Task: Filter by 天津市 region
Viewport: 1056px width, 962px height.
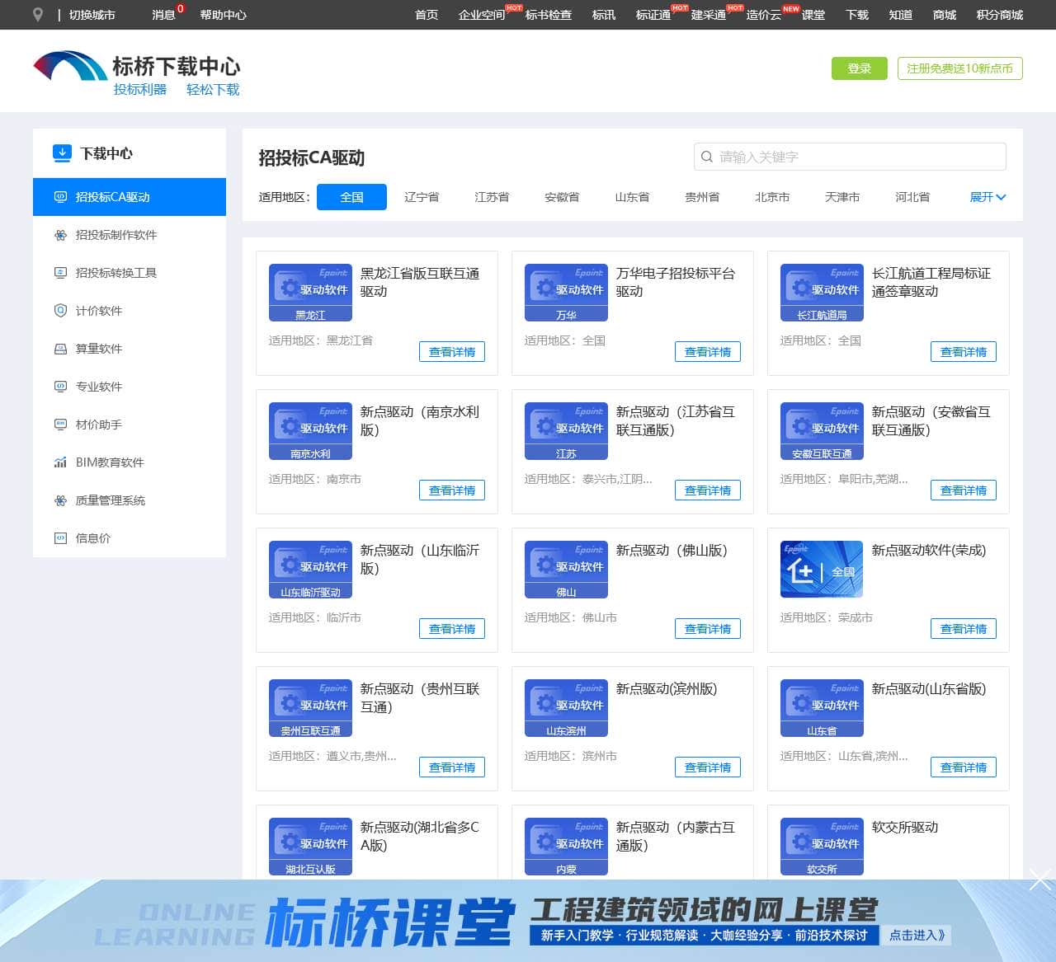Action: (x=842, y=197)
